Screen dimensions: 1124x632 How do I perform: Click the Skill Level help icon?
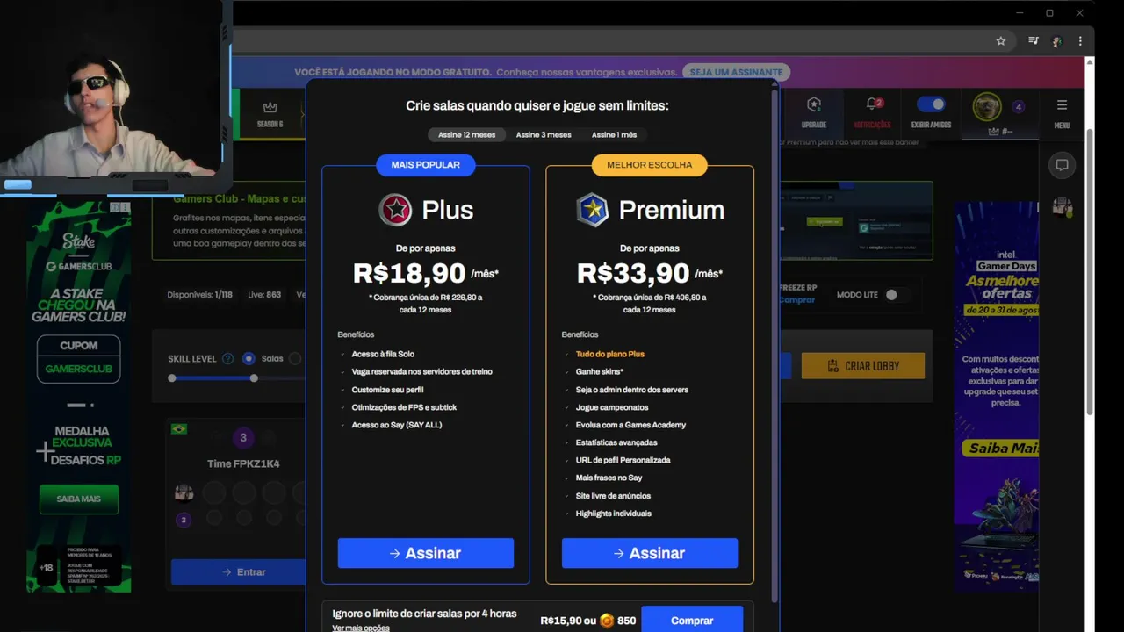tap(228, 358)
